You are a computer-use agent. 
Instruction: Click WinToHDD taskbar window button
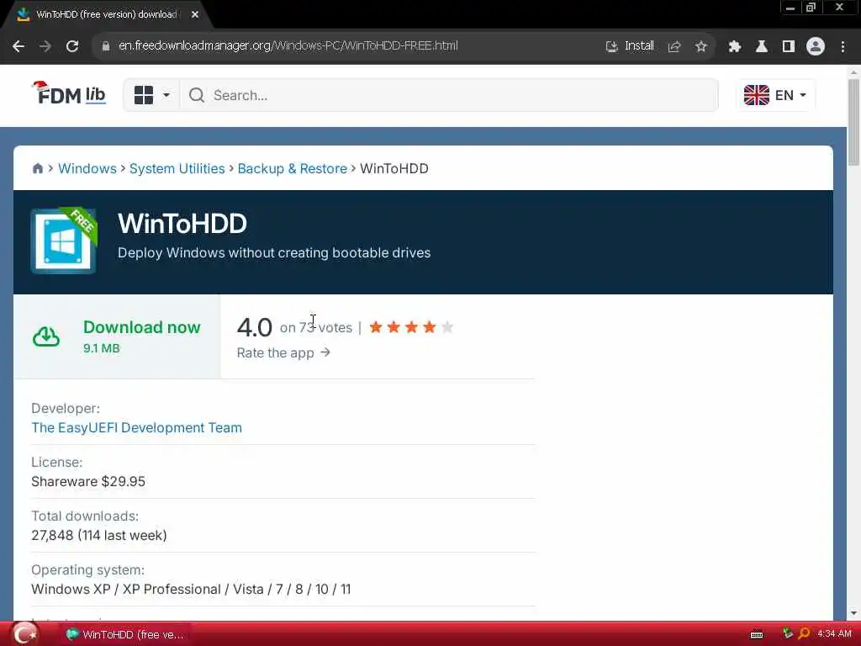[126, 634]
